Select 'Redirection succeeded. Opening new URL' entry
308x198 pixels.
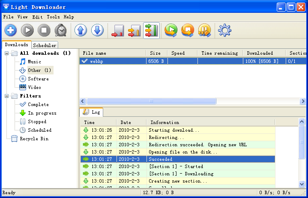(x=178, y=145)
